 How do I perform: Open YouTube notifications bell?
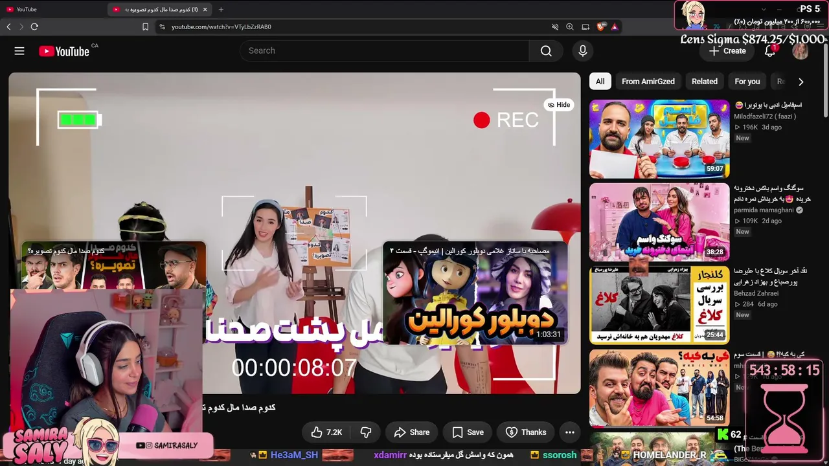point(770,51)
